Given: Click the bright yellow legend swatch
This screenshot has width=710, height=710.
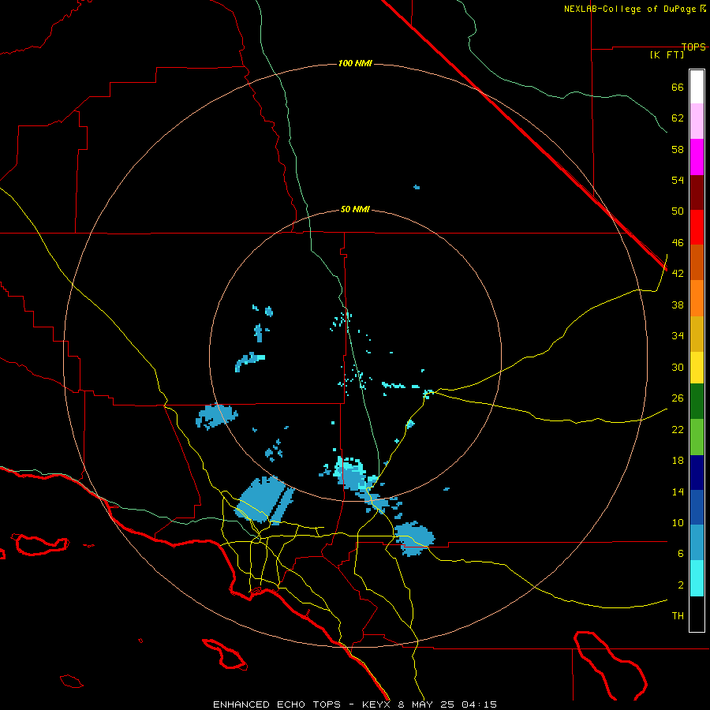Looking at the screenshot, I should pos(697,367).
